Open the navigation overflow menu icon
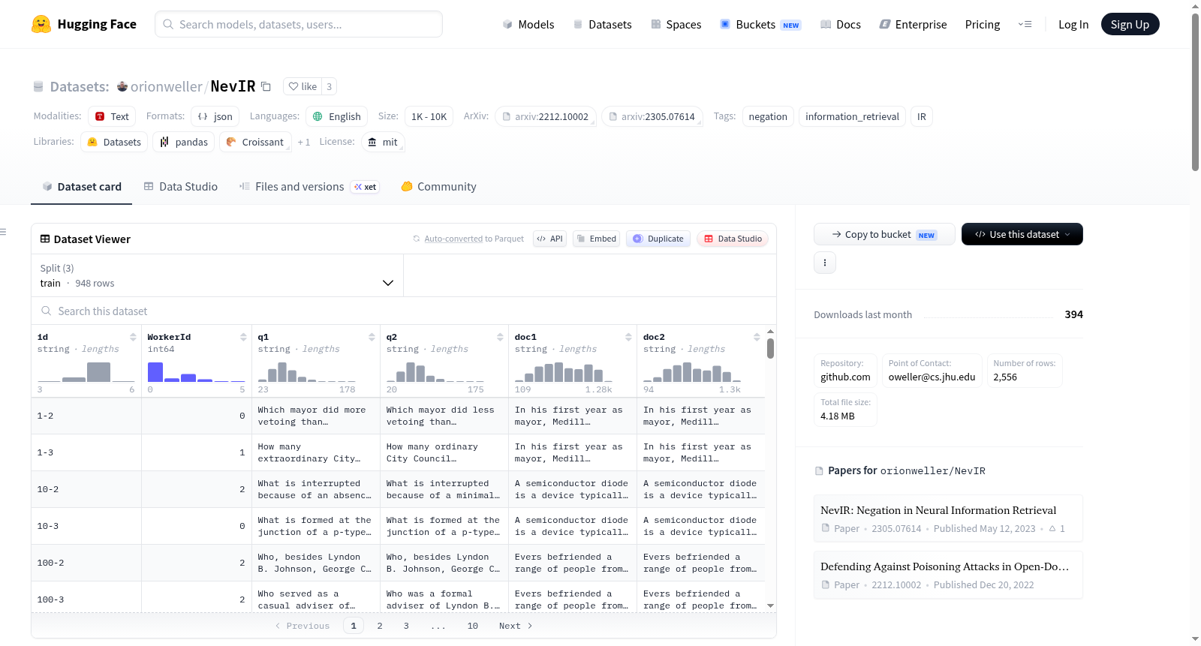Screen dimensions: 1201x646 coord(1025,24)
